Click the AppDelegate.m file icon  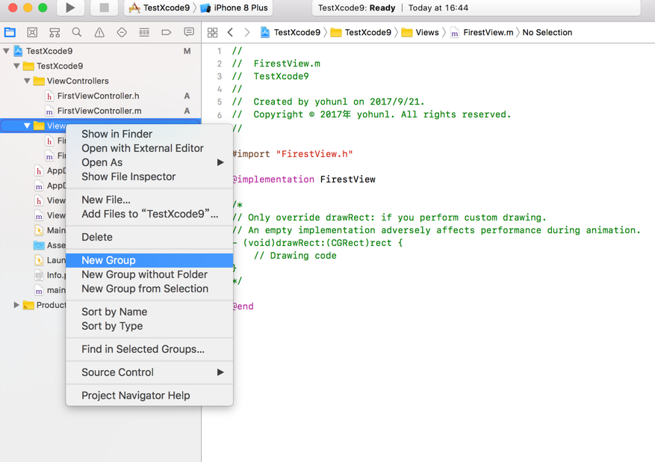tap(39, 185)
